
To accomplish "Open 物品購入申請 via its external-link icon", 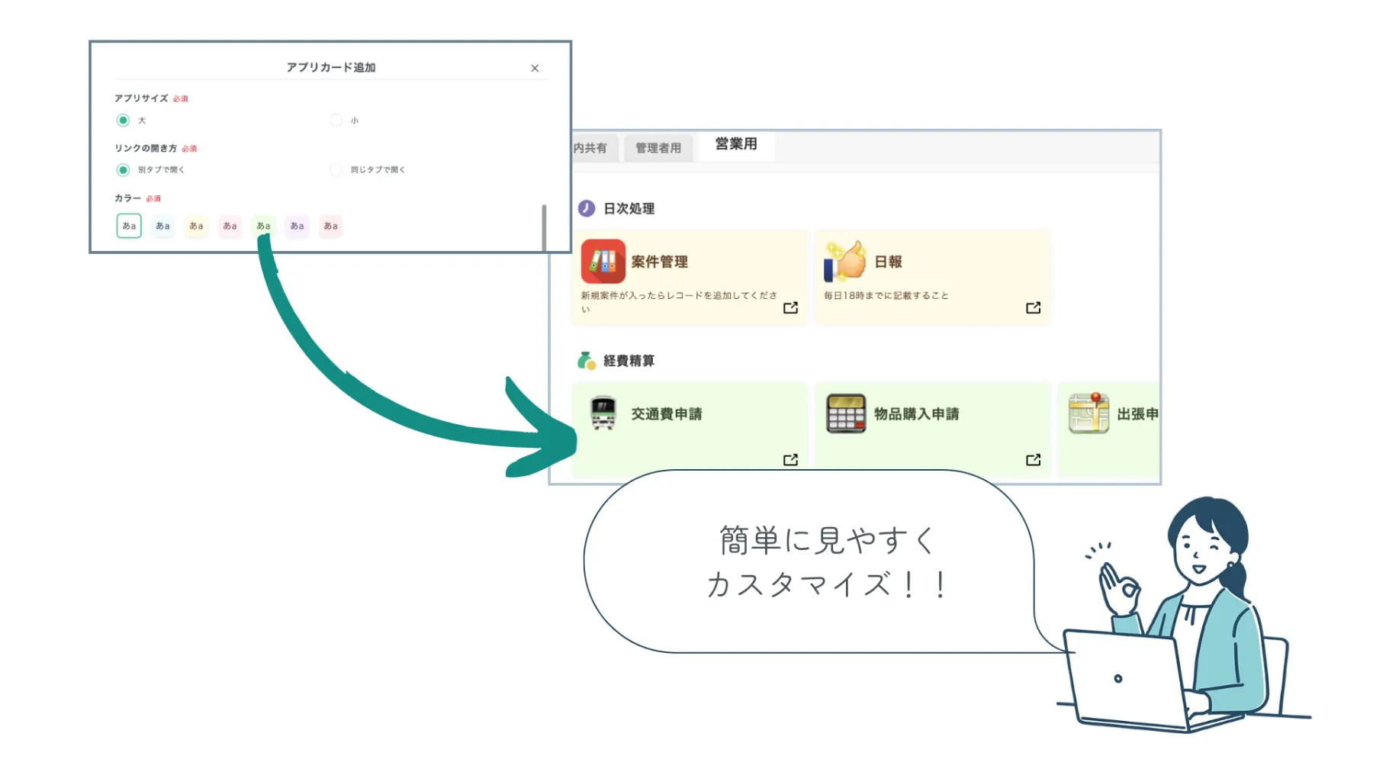I will coord(1033,459).
